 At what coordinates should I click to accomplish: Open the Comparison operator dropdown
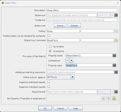pos(69,60)
